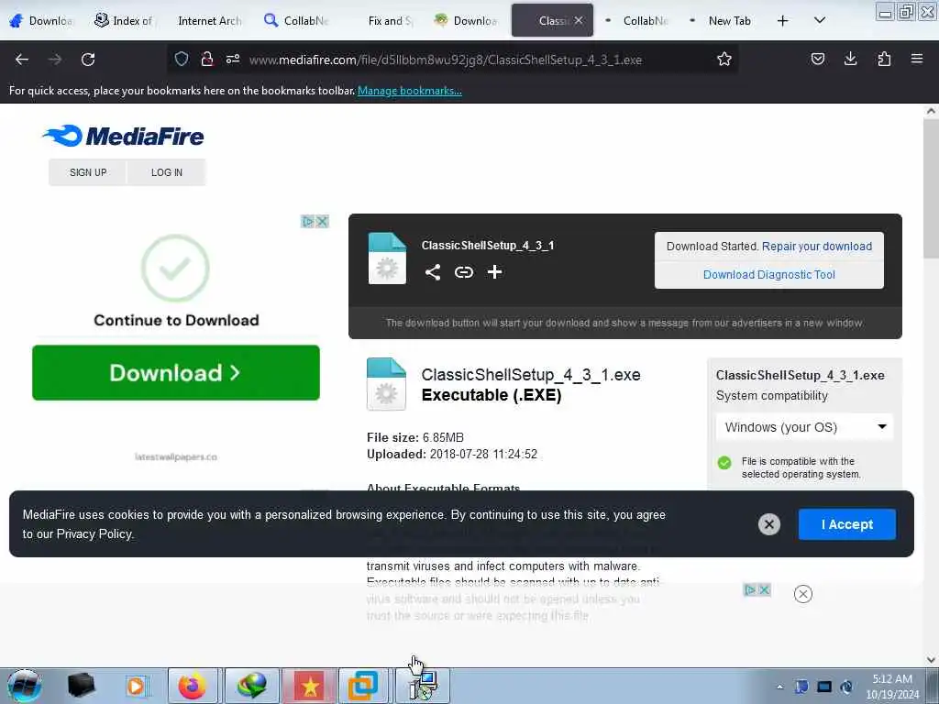
Task: Open the tracking protection shield icon
Action: tap(182, 59)
